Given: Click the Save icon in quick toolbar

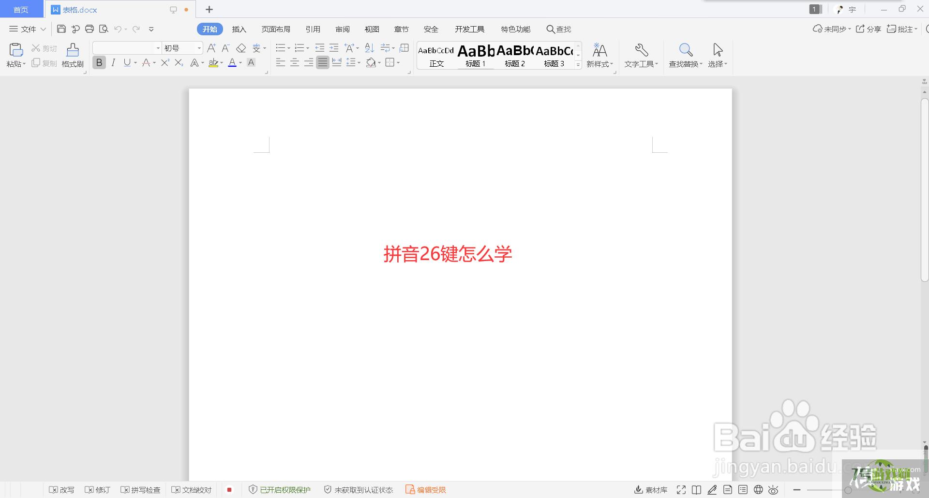Looking at the screenshot, I should pos(61,29).
